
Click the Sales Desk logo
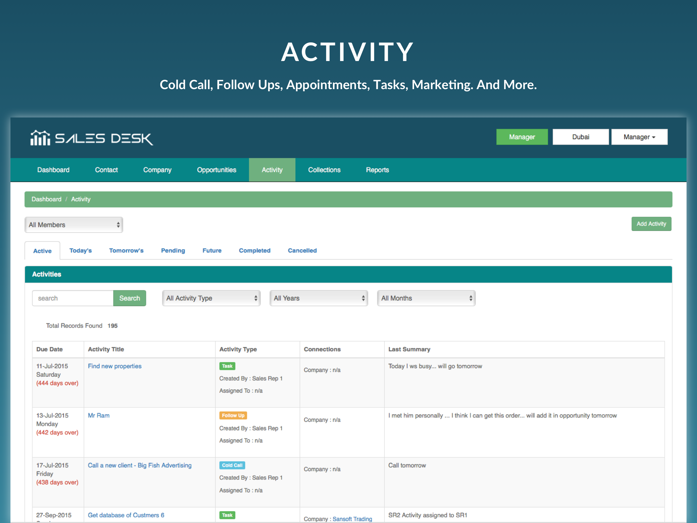(92, 138)
